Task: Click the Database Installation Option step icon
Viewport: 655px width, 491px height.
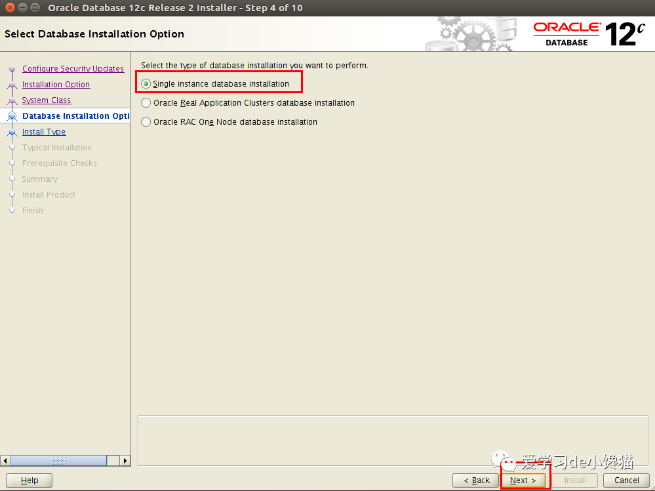Action: 12,116
